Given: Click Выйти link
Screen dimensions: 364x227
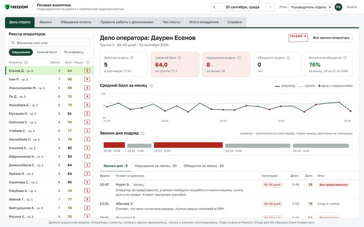Looking at the screenshot, I should point(352,7).
